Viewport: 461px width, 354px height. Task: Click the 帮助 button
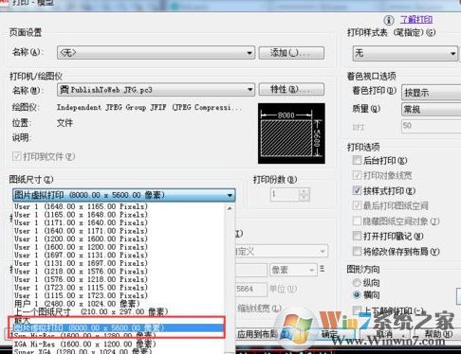[438, 334]
